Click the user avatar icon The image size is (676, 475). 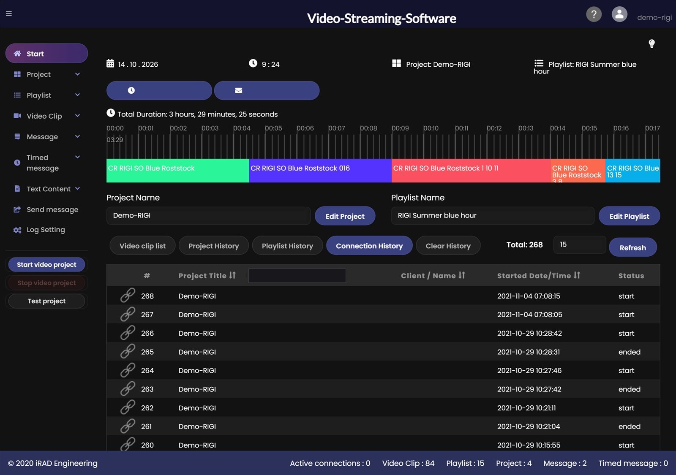[619, 14]
